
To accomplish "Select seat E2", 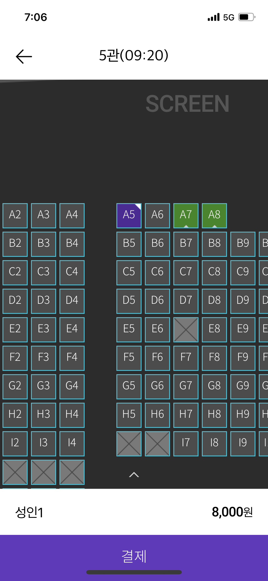I will (15, 330).
